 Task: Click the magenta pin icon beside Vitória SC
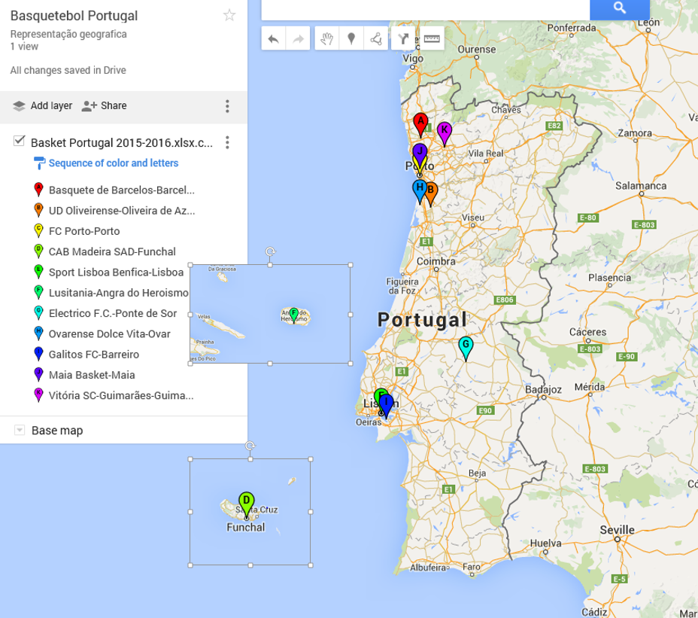point(38,394)
